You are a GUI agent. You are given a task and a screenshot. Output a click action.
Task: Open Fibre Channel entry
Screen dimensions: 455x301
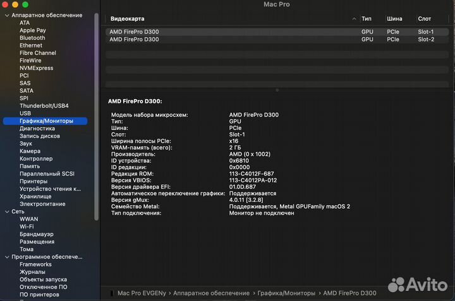38,53
